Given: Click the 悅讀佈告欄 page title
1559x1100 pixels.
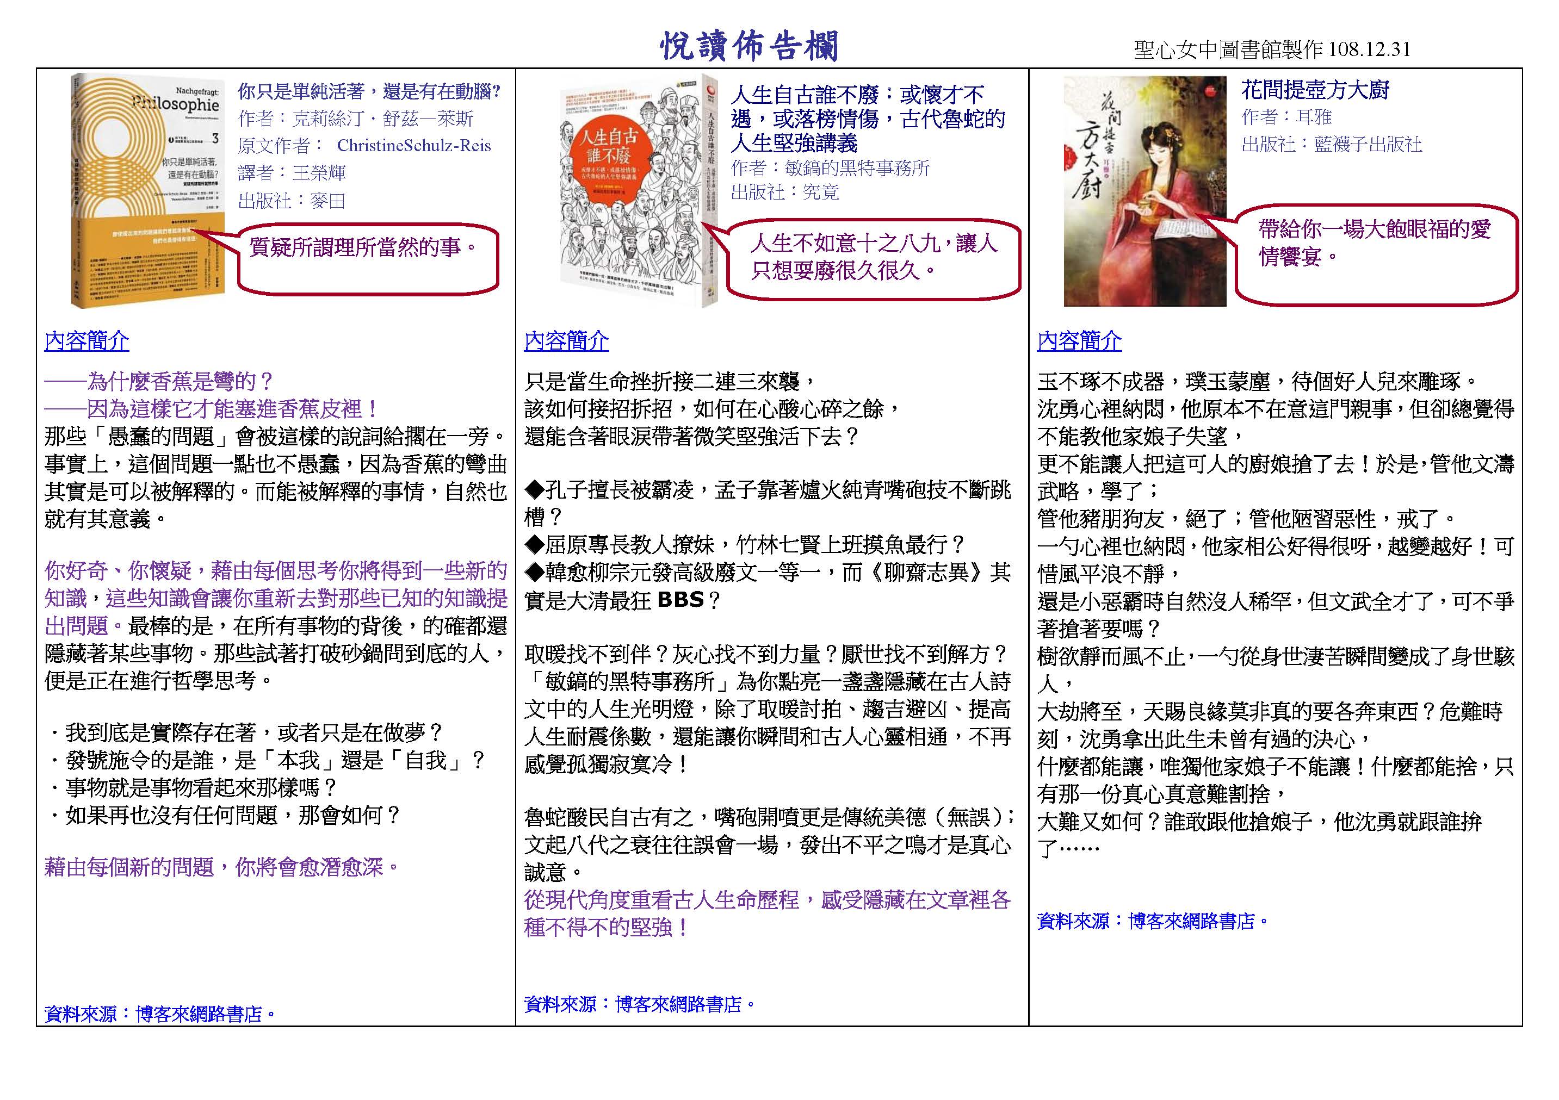Looking at the screenshot, I should tap(750, 46).
